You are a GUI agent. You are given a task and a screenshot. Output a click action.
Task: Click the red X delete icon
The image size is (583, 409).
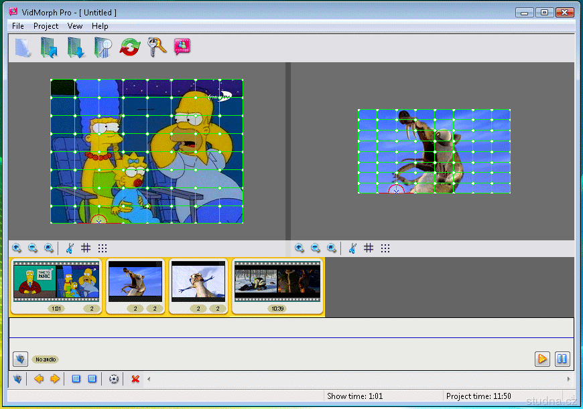coord(135,379)
